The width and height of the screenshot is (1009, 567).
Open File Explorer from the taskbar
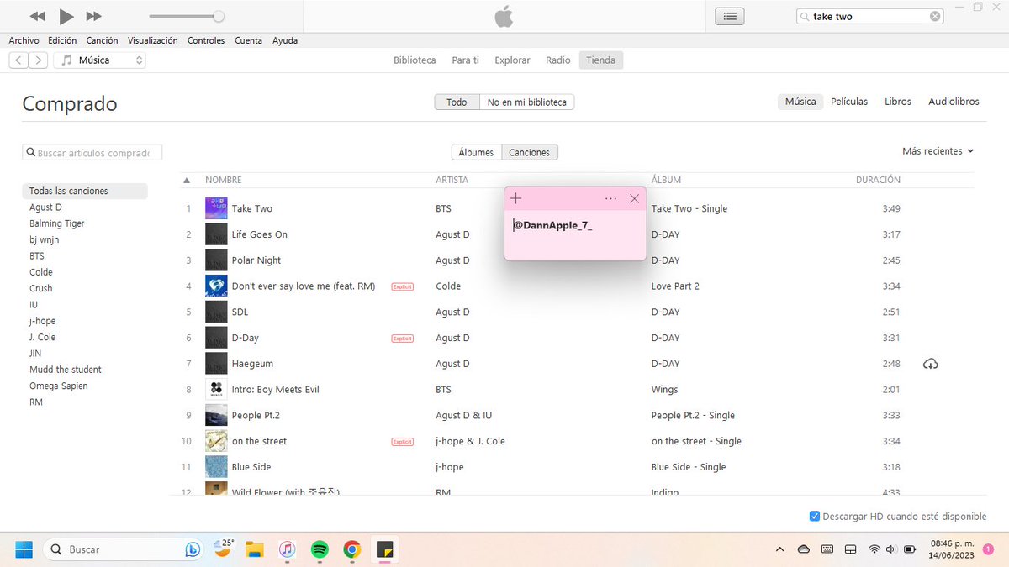point(255,549)
